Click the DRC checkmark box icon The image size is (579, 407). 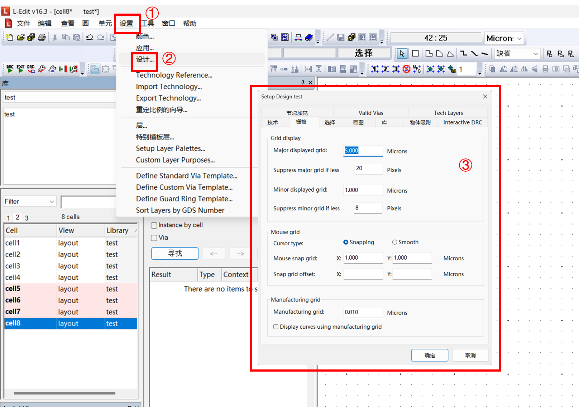31,69
